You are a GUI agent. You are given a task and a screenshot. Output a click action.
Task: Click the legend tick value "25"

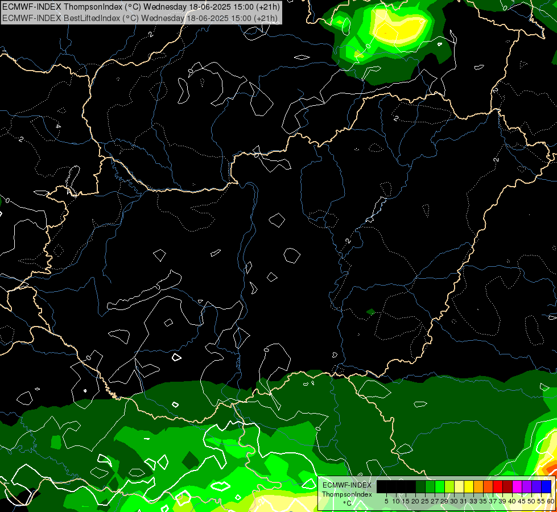point(425,501)
